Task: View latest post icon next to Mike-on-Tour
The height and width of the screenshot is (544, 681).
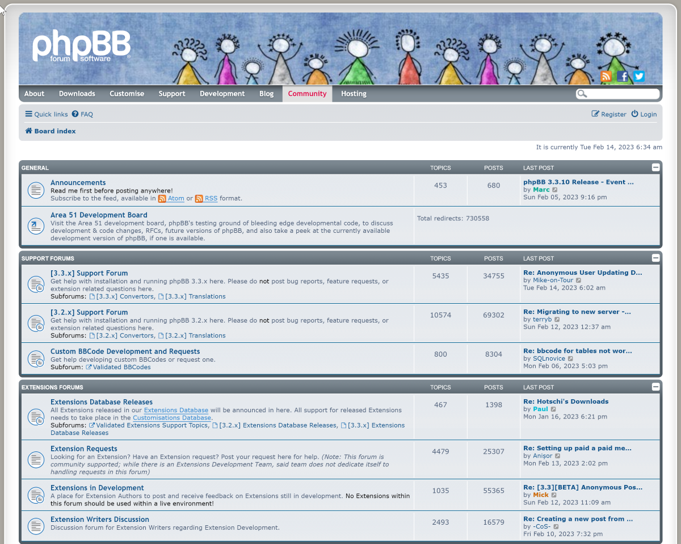Action: (579, 281)
